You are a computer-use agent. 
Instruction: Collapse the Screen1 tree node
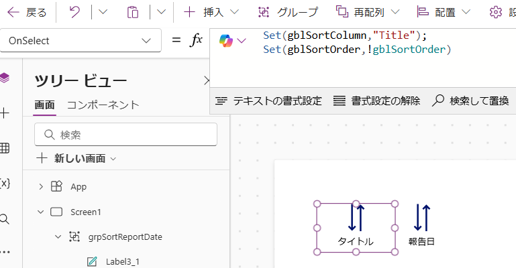[x=41, y=212]
